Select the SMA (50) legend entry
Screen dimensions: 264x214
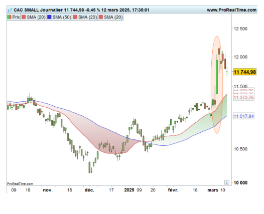59,17
